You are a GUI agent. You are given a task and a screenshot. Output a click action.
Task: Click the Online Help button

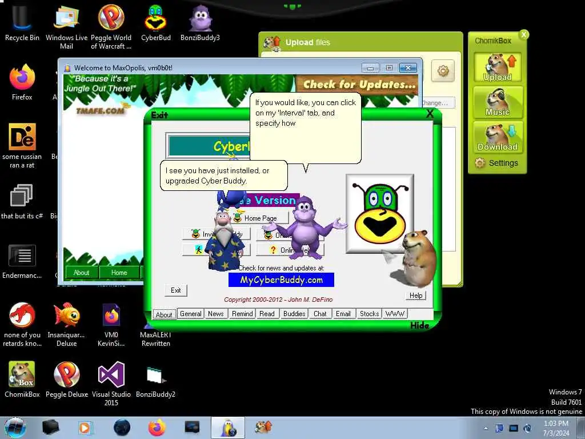point(290,250)
